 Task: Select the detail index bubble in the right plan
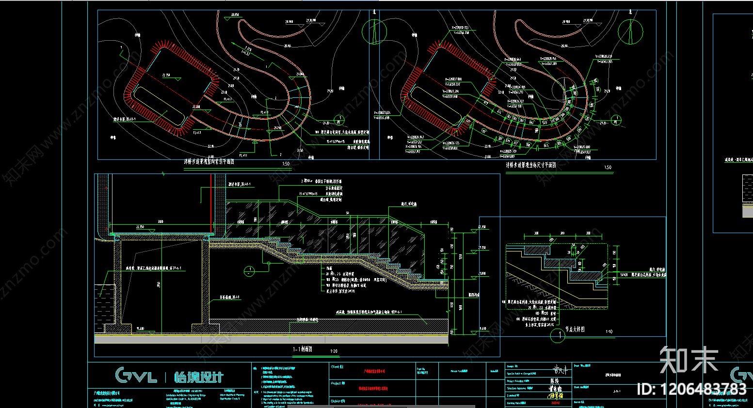click(617, 119)
